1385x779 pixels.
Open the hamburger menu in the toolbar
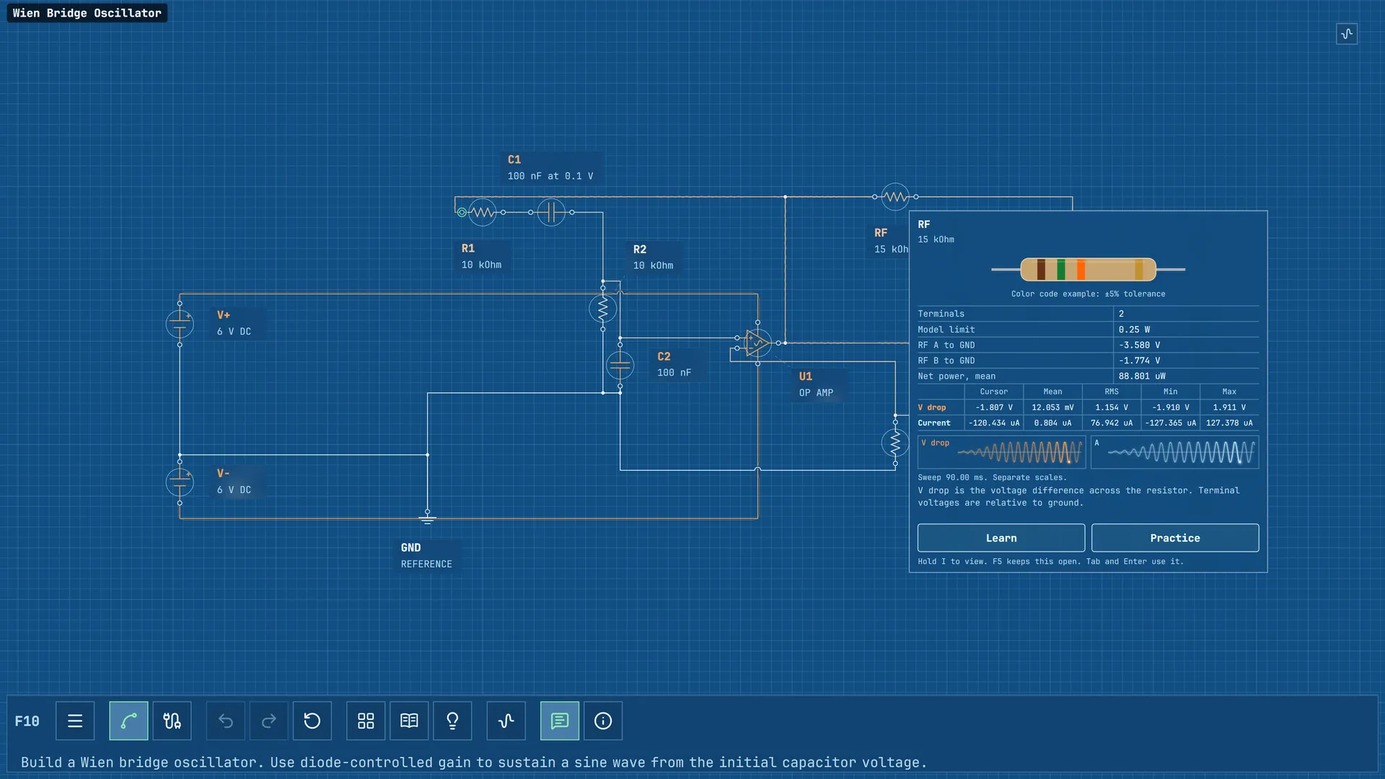(75, 721)
